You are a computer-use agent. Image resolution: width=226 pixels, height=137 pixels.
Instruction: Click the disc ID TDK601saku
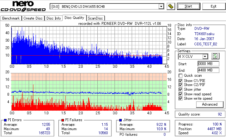pyautogui.click(x=204, y=34)
